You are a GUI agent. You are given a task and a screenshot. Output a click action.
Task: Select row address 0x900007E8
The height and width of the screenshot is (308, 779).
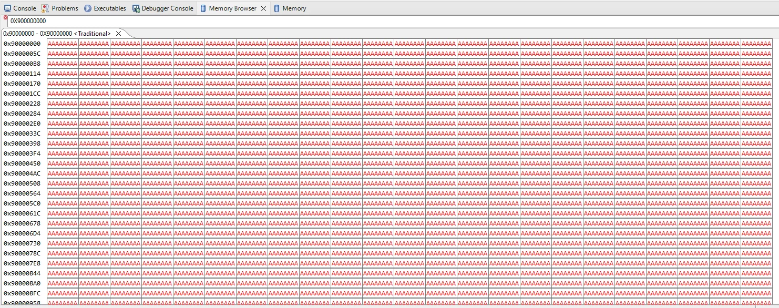pyautogui.click(x=22, y=263)
